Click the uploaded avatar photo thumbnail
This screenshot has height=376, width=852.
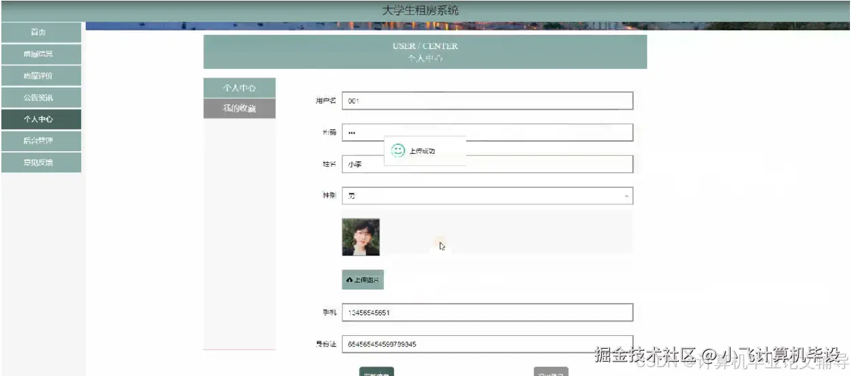coord(361,237)
